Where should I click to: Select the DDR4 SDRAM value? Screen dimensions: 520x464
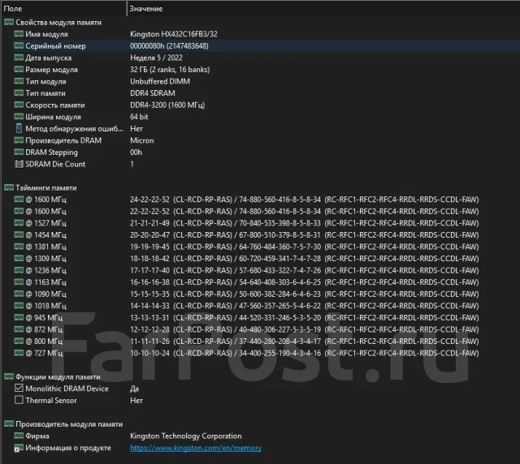(x=153, y=93)
